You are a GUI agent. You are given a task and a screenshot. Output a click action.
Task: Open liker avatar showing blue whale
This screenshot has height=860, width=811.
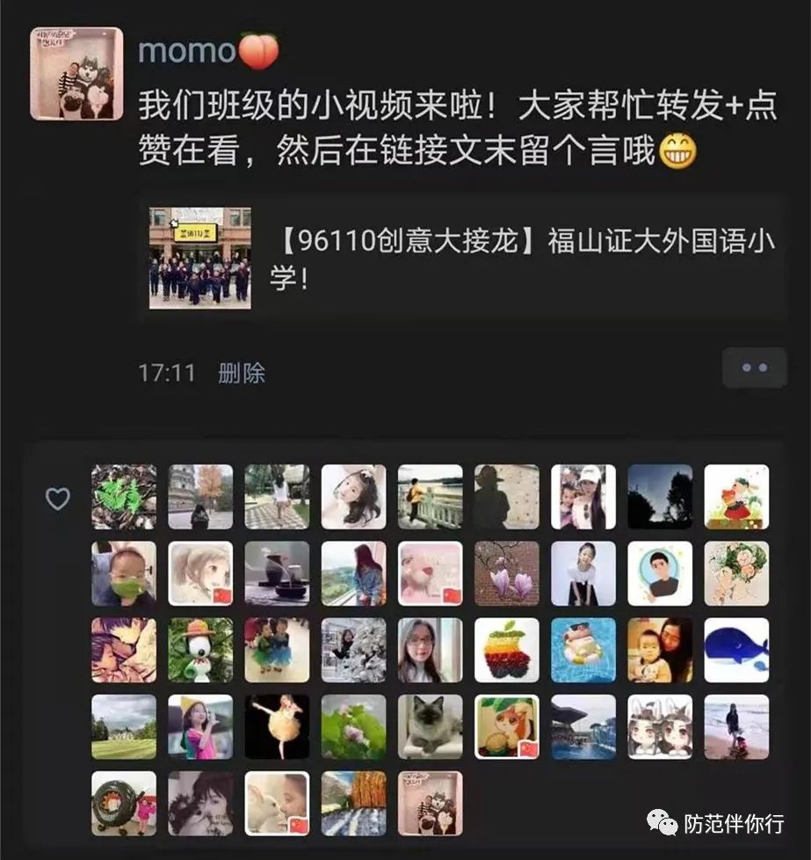click(x=736, y=650)
